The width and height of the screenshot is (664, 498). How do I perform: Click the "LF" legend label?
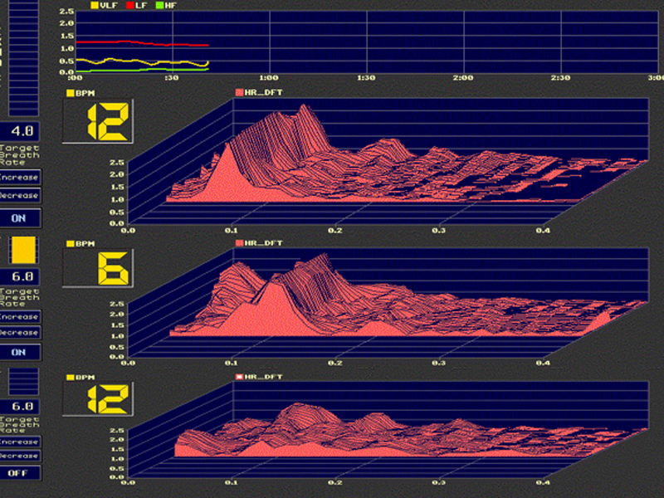tap(141, 6)
